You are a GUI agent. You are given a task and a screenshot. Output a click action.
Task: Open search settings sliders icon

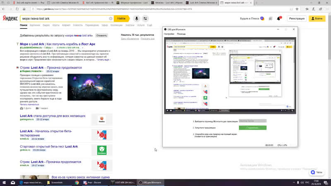(x=145, y=19)
